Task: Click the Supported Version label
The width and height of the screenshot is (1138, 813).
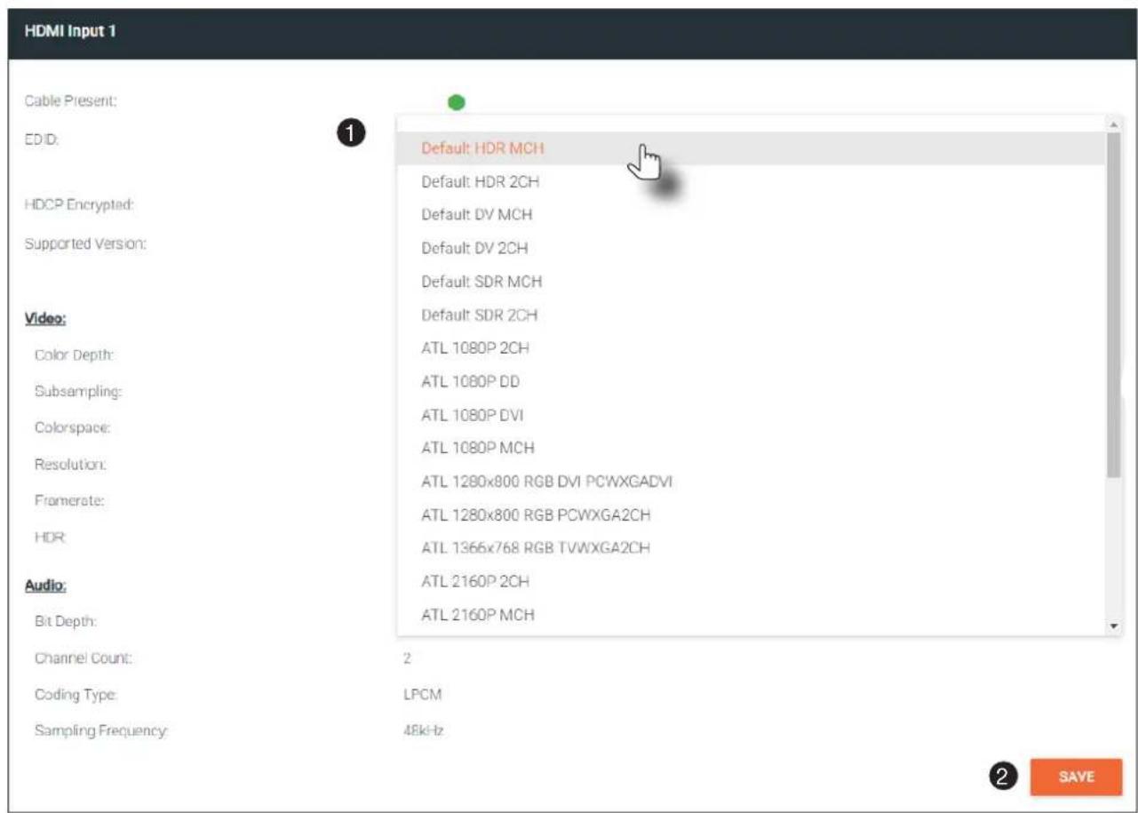Action: (85, 243)
